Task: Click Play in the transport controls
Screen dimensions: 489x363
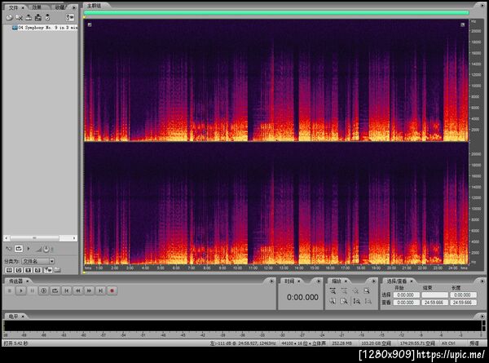Action: (x=21, y=291)
